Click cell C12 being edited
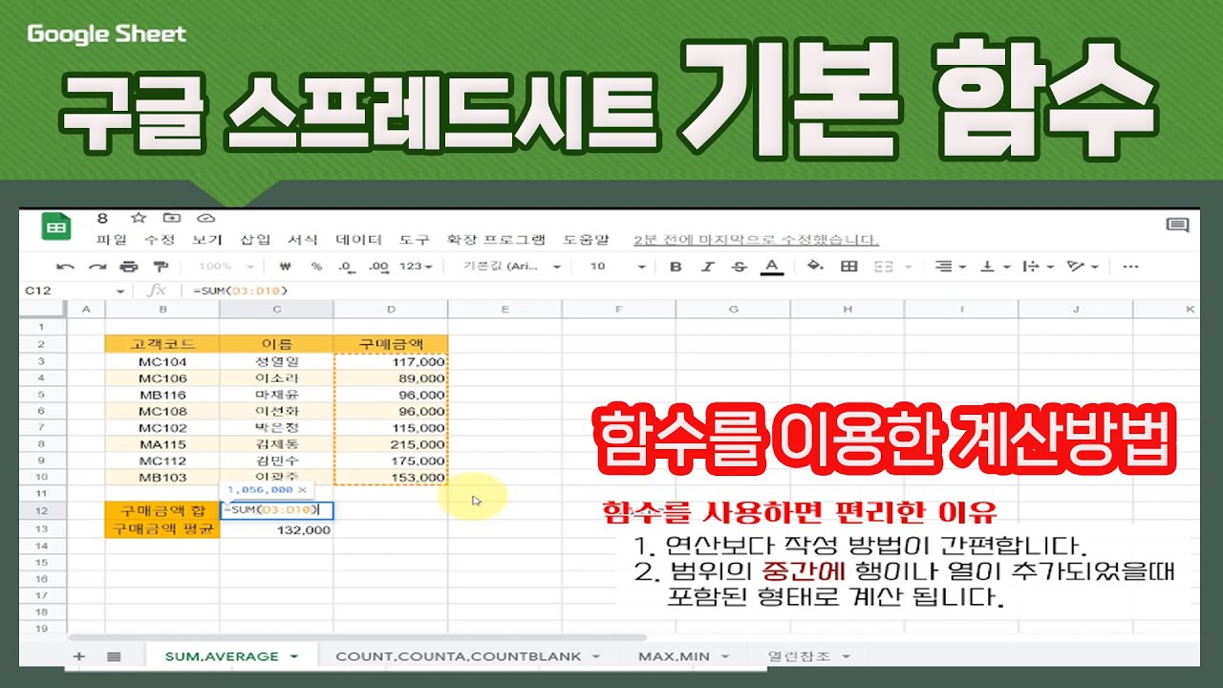The width and height of the screenshot is (1223, 688). (x=276, y=510)
